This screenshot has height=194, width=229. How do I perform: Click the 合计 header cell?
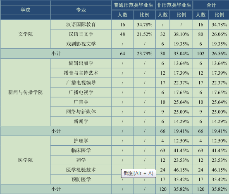211,5
